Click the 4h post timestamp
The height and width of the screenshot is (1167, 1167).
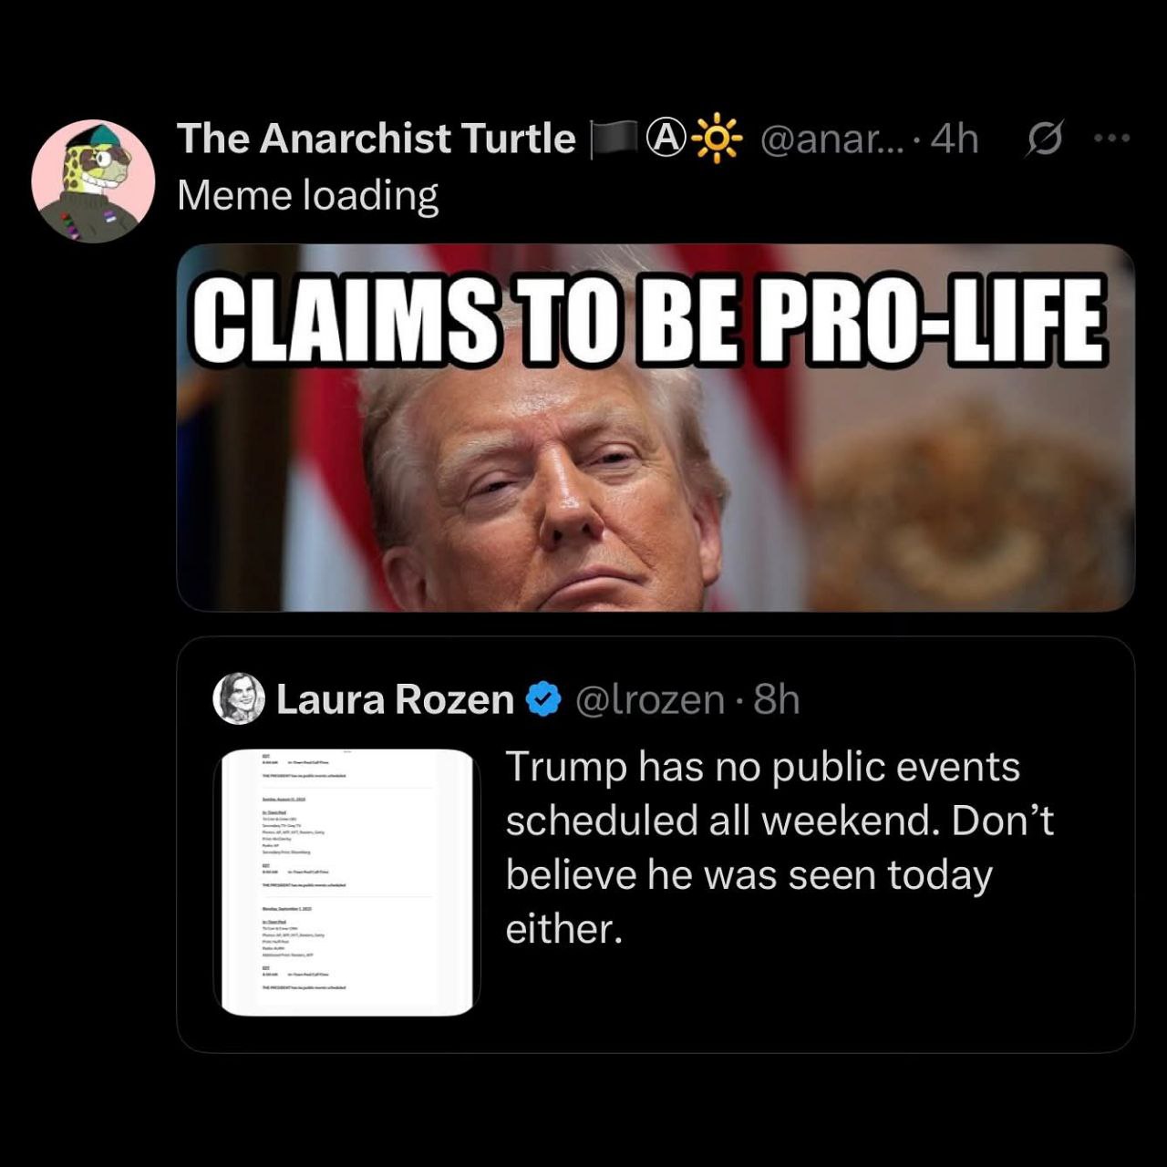click(956, 139)
